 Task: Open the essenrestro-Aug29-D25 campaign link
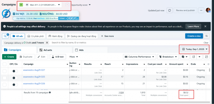click(x=34, y=77)
